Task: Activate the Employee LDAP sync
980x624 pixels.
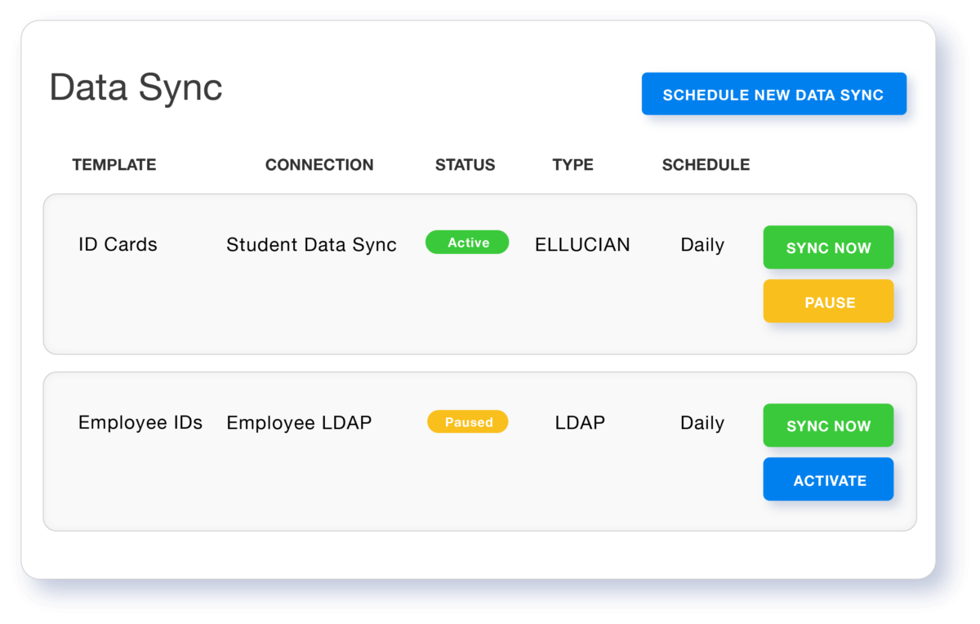Action: [828, 480]
